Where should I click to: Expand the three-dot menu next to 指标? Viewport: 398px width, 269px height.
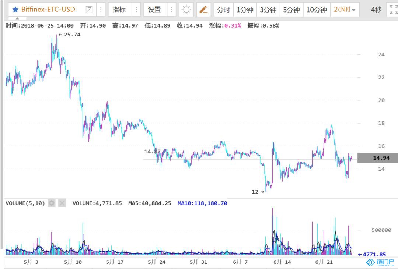pyautogui.click(x=136, y=10)
